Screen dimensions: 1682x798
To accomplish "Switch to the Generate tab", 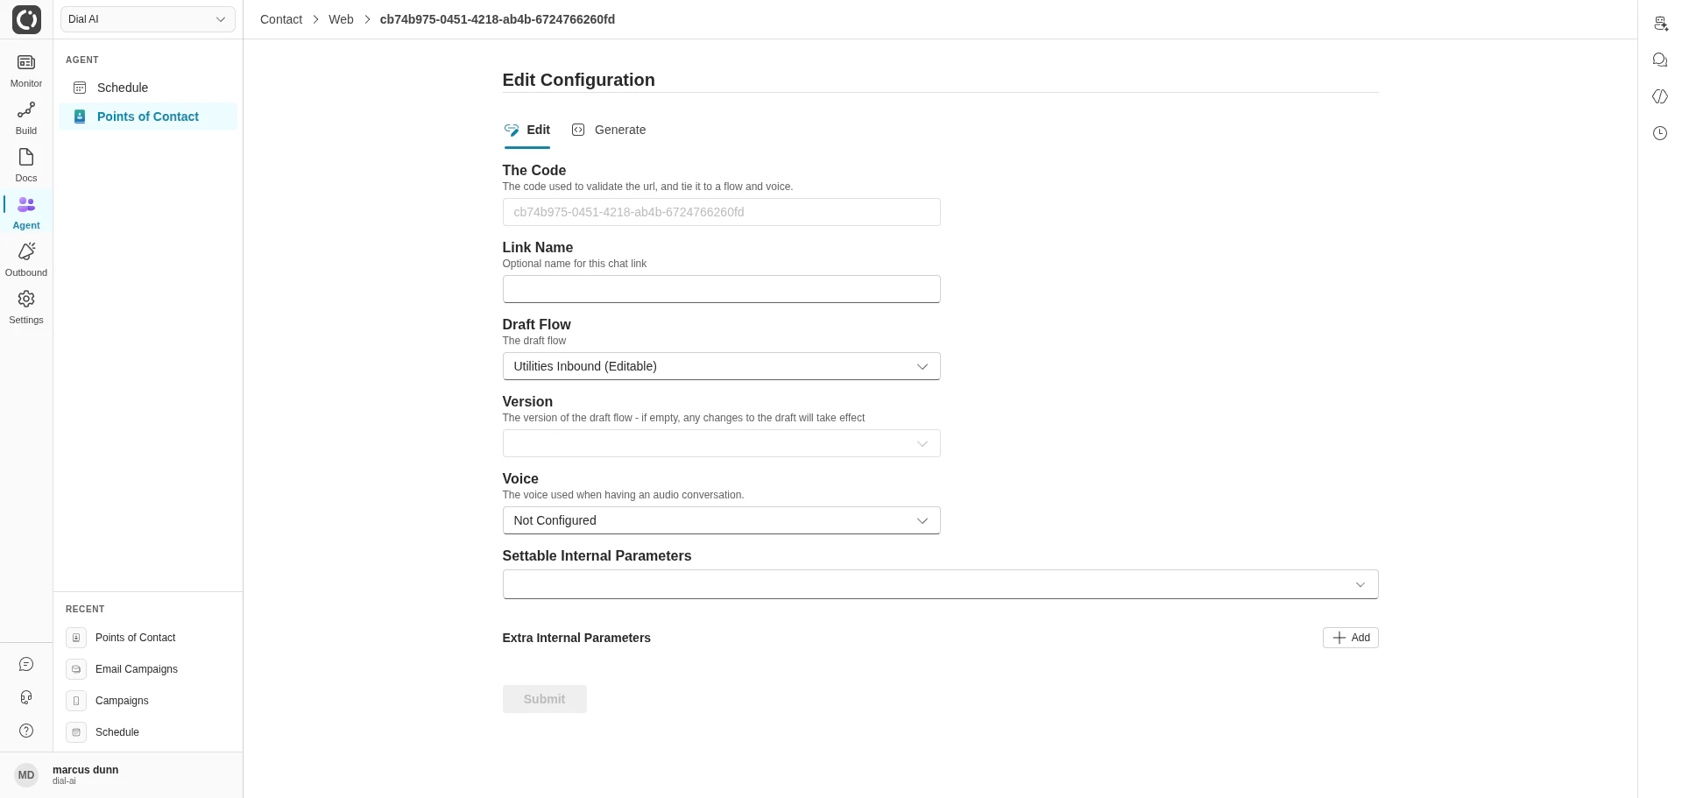I will (x=609, y=130).
